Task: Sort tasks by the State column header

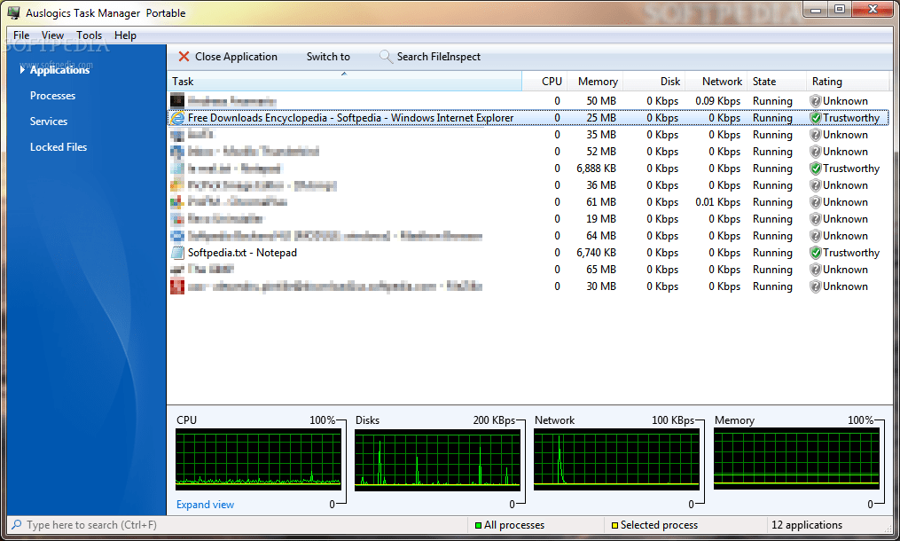Action: coord(777,82)
